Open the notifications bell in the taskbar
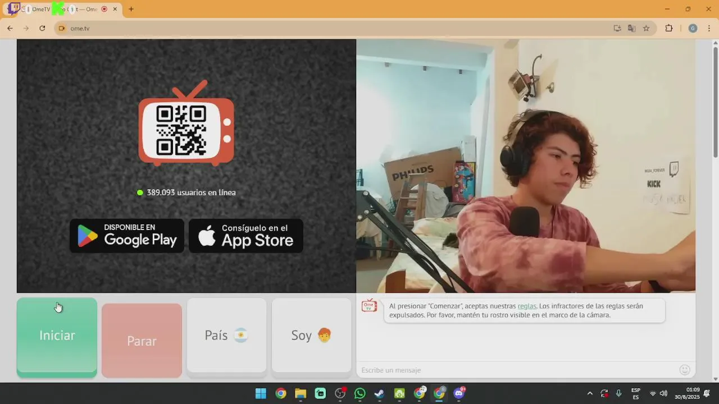719x404 pixels. click(707, 393)
